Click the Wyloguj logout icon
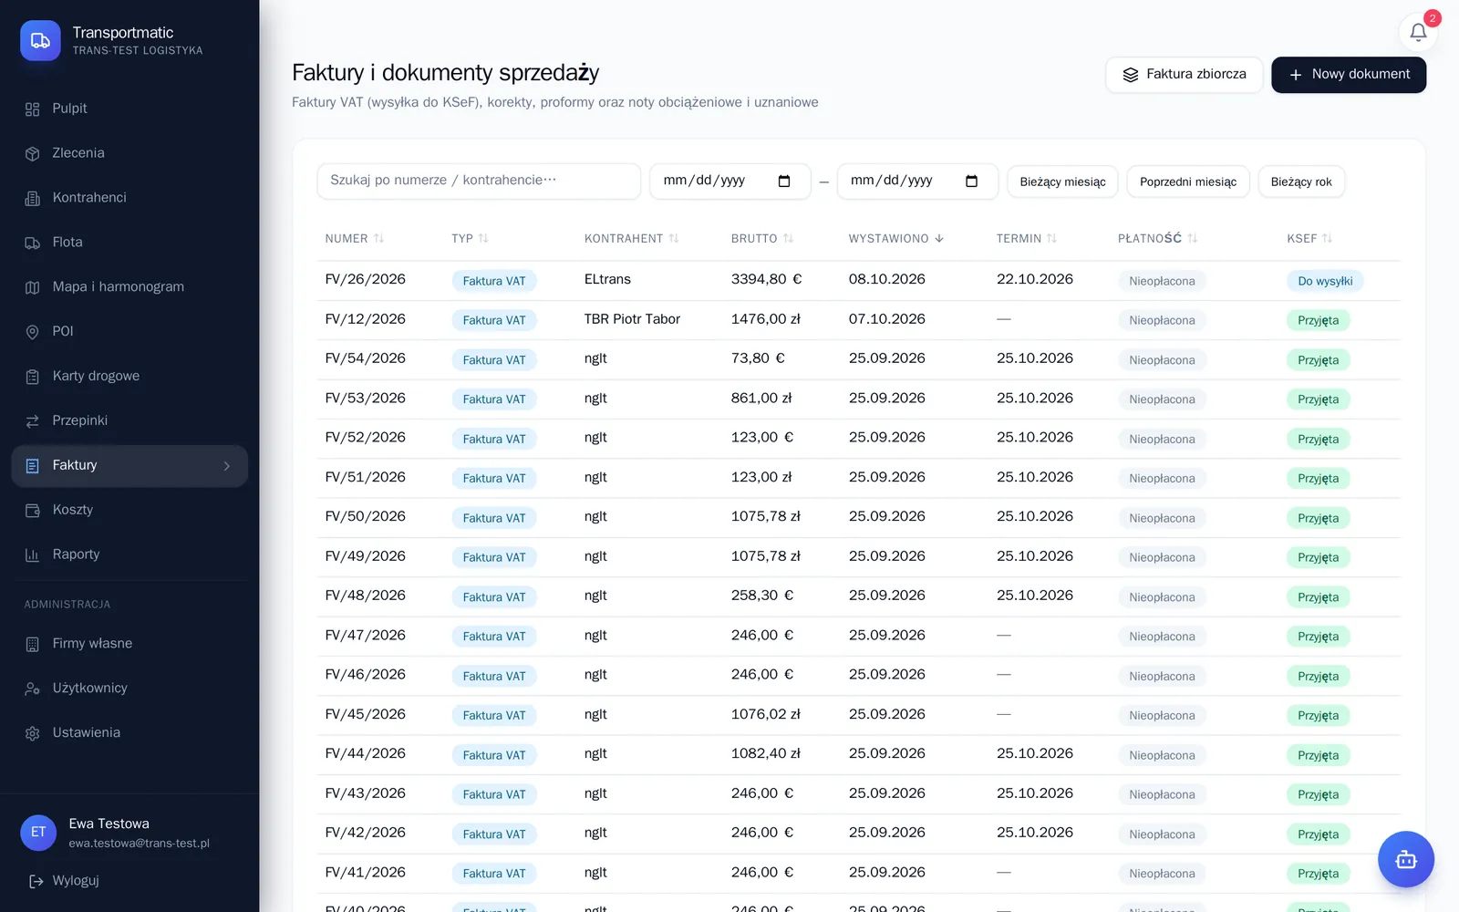 pyautogui.click(x=36, y=881)
